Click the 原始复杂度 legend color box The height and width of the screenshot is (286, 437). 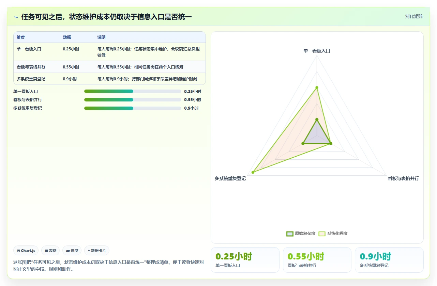tap(290, 234)
